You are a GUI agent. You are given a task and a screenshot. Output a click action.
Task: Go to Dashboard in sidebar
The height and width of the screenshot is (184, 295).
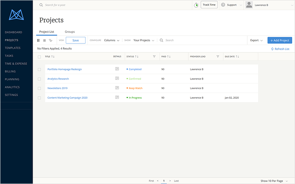[13, 32]
